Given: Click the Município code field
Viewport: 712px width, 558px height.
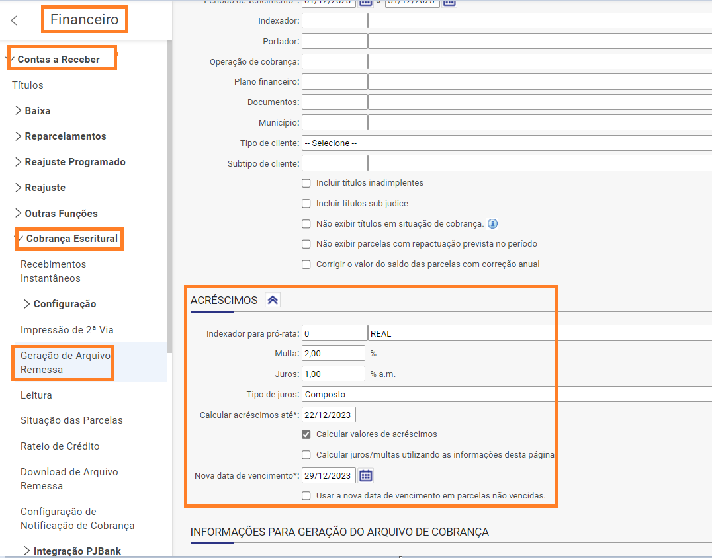Looking at the screenshot, I should click(x=335, y=122).
